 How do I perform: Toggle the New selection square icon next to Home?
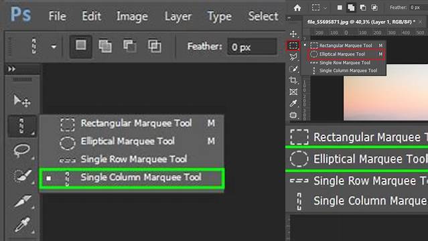click(340, 7)
